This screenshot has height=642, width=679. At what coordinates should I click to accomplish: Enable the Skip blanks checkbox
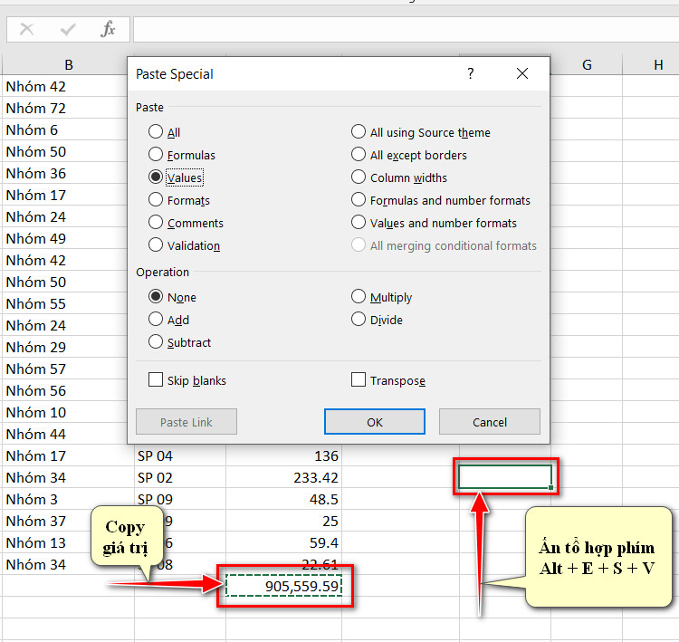pyautogui.click(x=186, y=380)
